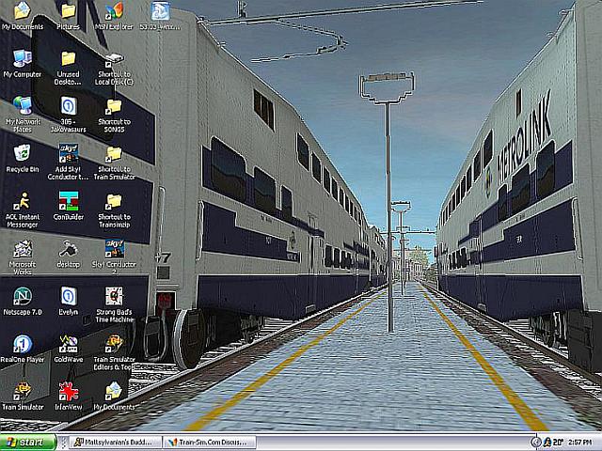602x451 pixels.
Task: Open Unused Desktop folder
Action: coord(69,68)
